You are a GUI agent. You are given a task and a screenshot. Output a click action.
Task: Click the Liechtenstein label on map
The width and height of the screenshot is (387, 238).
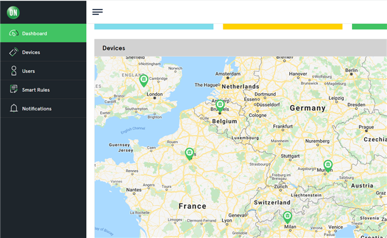[306, 195]
